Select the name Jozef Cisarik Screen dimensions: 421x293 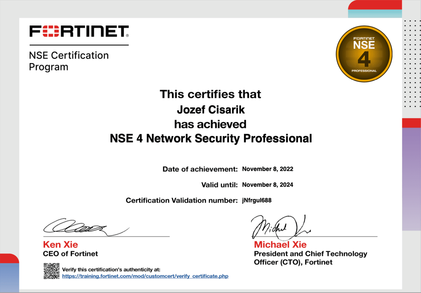(211, 110)
